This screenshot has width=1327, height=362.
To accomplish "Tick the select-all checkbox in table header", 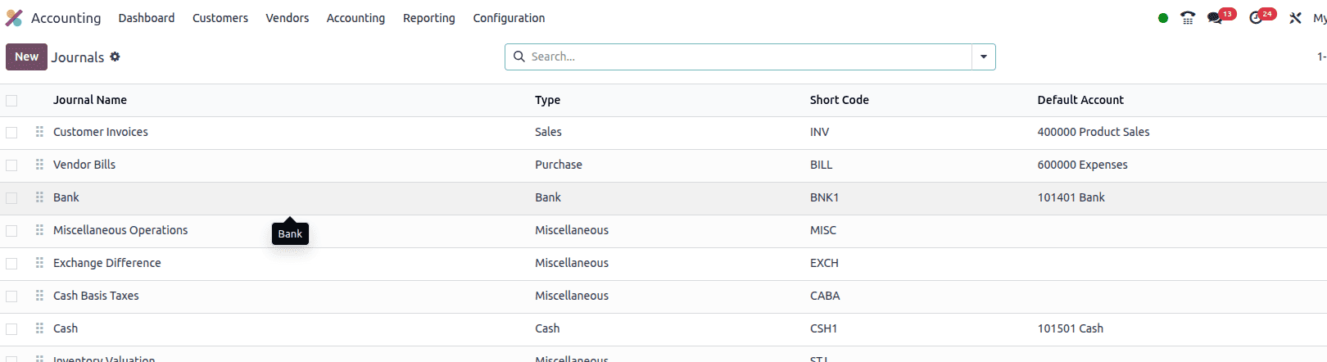I will click(x=11, y=101).
